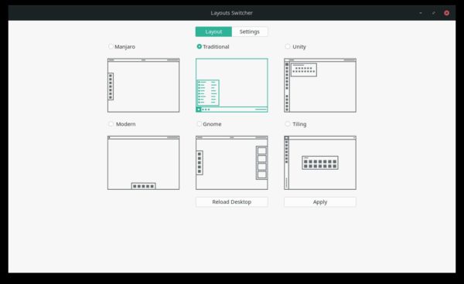This screenshot has width=464, height=284.
Task: Enable the Manjaro radio button
Action: coord(111,46)
